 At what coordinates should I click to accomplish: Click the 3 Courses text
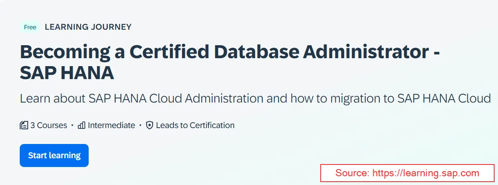(x=49, y=125)
